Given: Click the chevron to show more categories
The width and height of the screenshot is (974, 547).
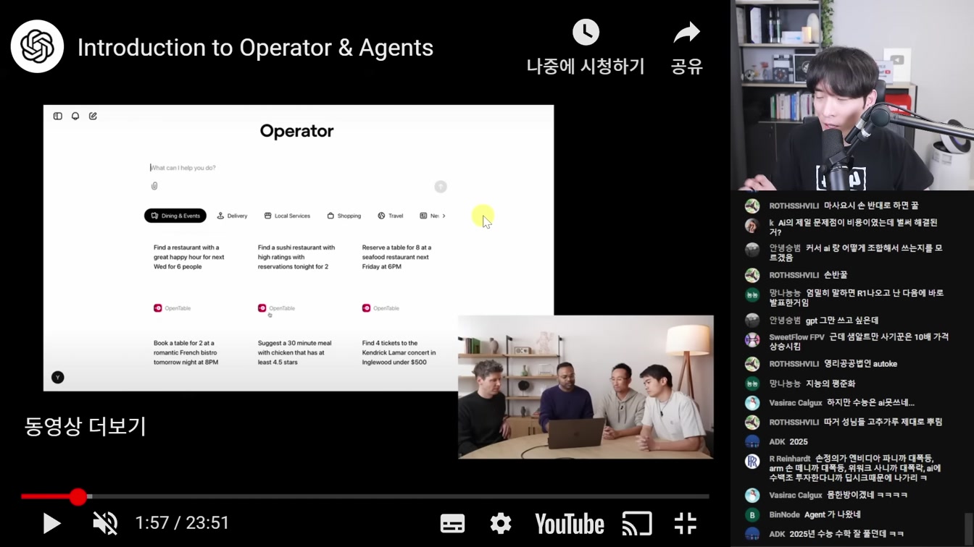Looking at the screenshot, I should click(x=444, y=216).
